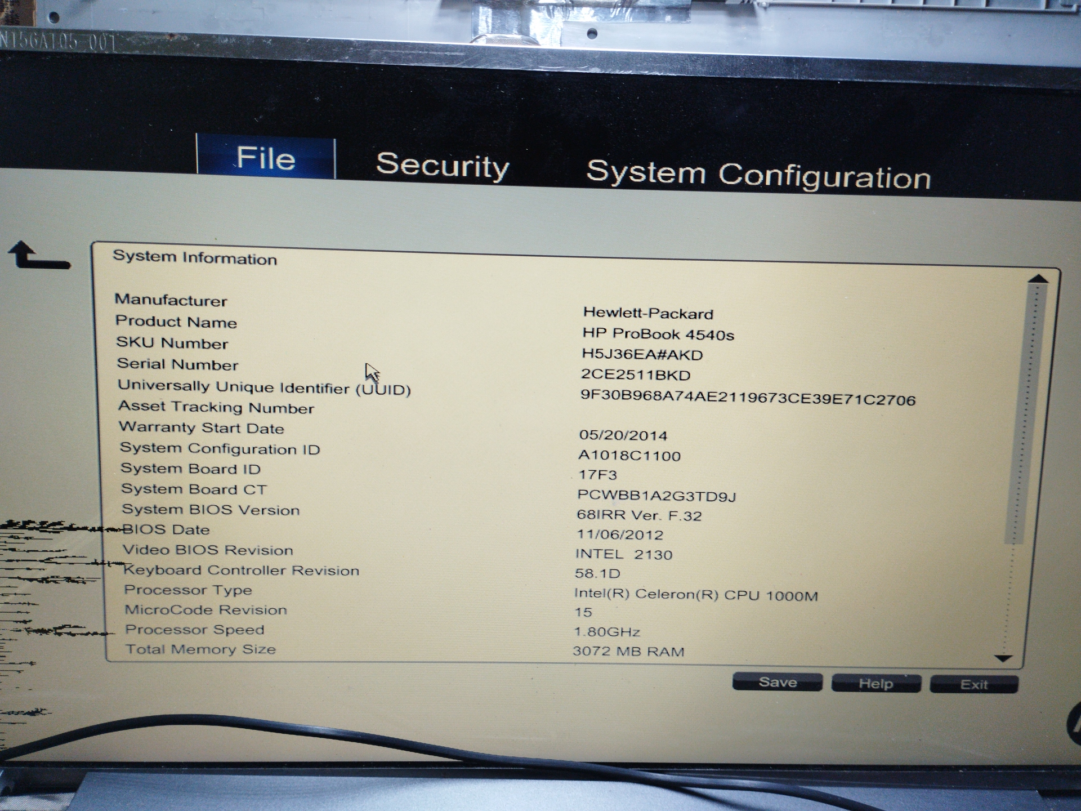The height and width of the screenshot is (811, 1081).
Task: Open the File tab
Action: pos(266,157)
